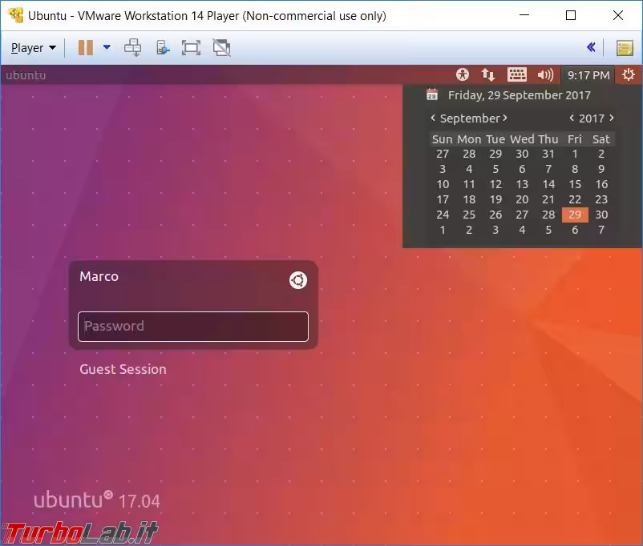Open accessibility menu in Ubuntu panel

coord(462,75)
